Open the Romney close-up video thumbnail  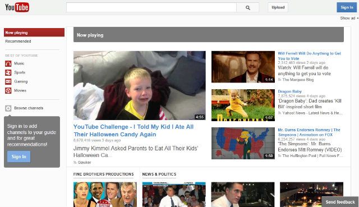[243, 195]
